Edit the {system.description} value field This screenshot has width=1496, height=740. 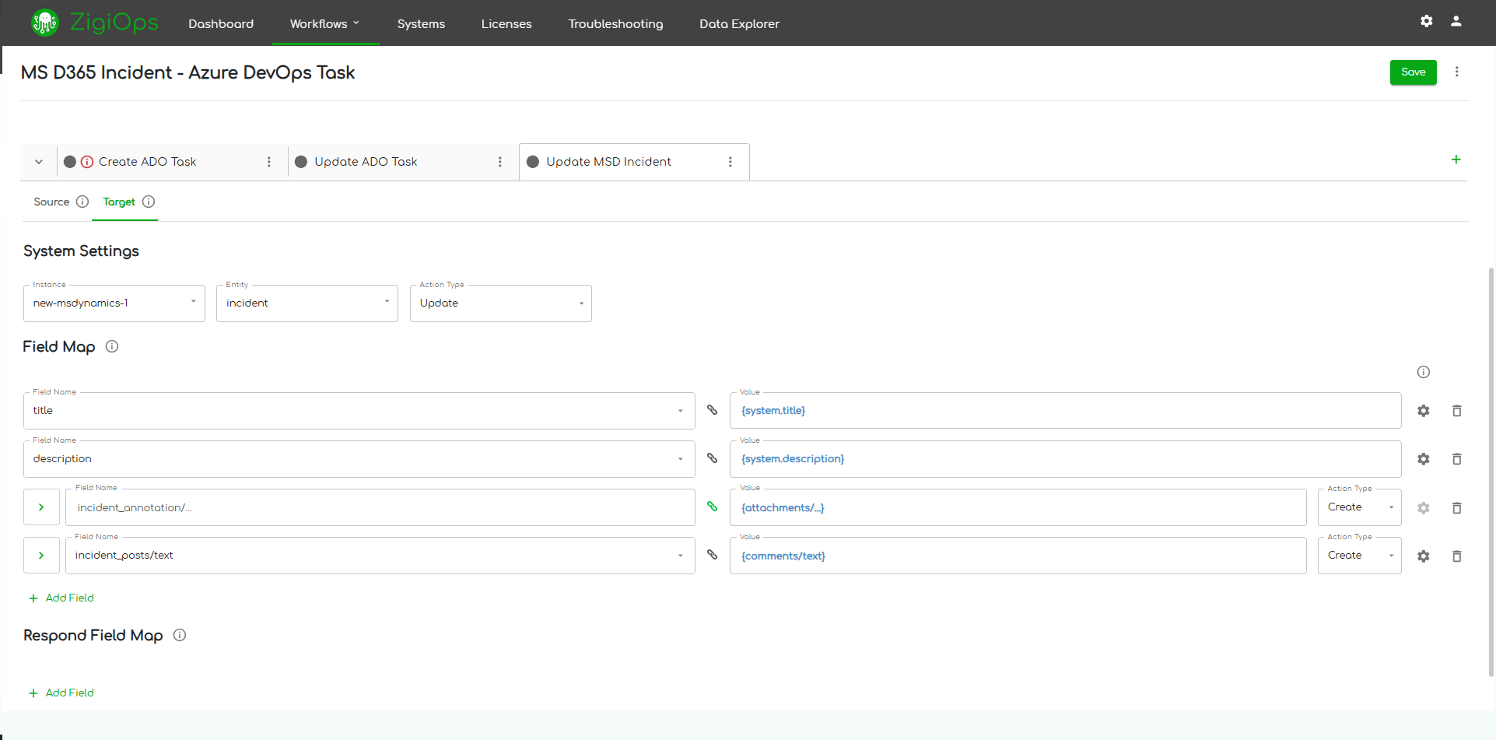click(x=1066, y=459)
